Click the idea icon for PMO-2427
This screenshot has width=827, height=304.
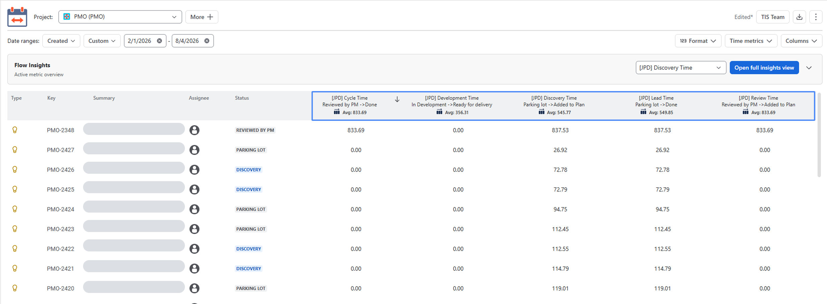pyautogui.click(x=15, y=150)
